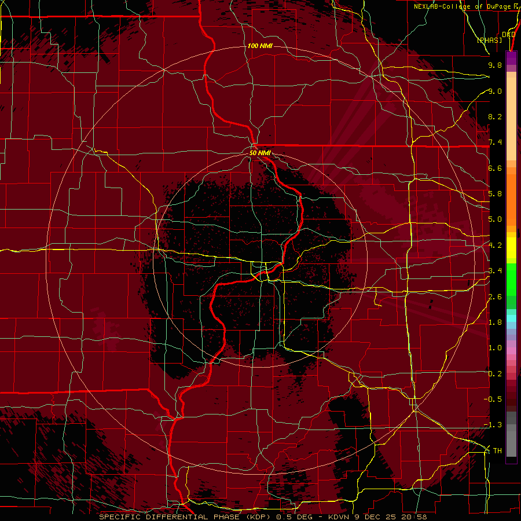Click the -0.5 value on color scale
Image resolution: width=521 pixels, height=521 pixels.
click(x=493, y=399)
